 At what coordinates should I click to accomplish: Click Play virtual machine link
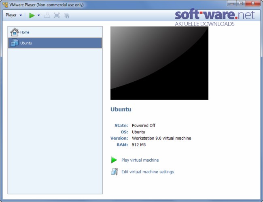tap(140, 160)
